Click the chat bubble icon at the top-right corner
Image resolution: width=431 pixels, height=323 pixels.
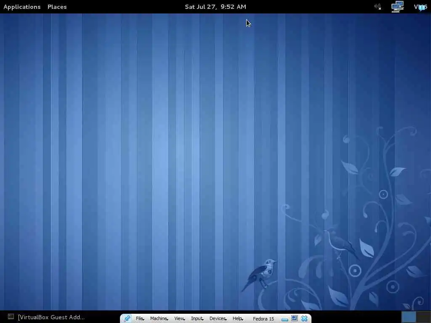[422, 8]
